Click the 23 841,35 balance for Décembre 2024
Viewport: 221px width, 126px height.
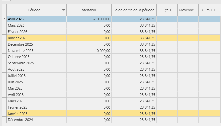tap(147, 120)
